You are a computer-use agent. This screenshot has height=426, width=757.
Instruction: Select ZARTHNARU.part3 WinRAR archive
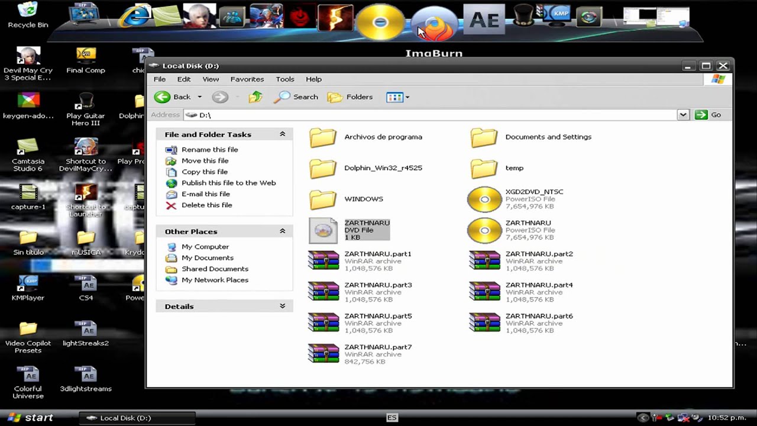point(360,292)
